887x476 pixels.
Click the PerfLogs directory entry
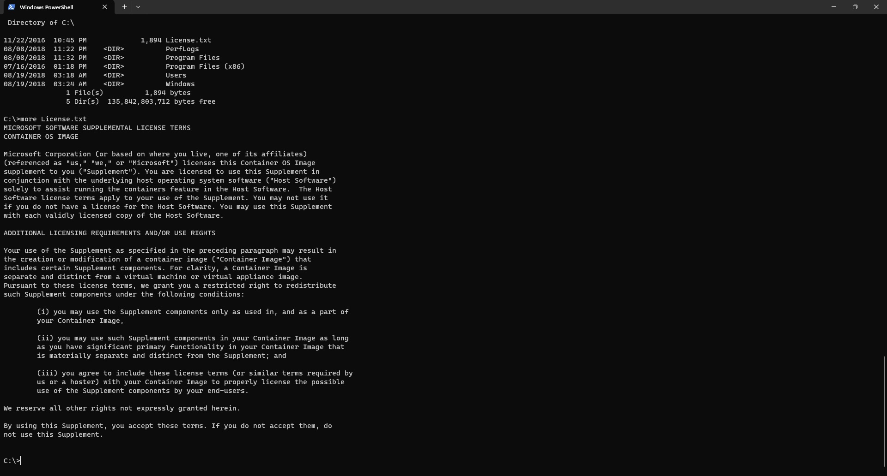(x=182, y=49)
